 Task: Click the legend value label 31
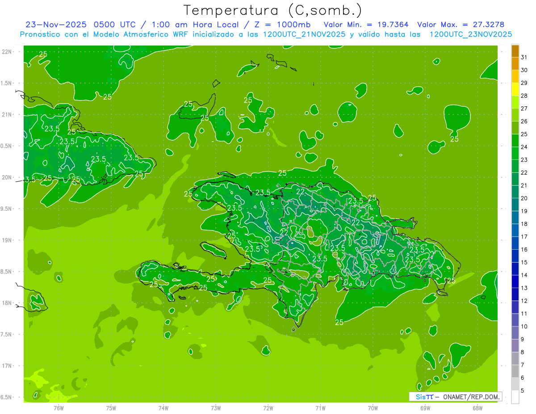[524, 57]
